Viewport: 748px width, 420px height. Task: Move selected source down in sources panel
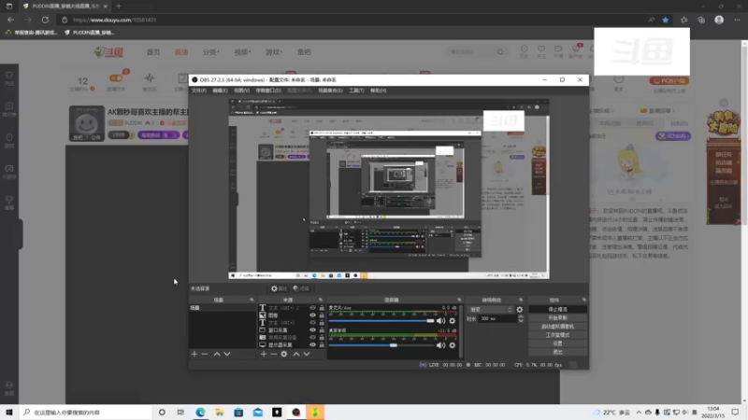307,354
